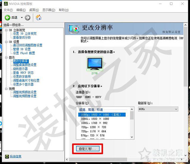Open the Back history dropdown arrow
Screen dimensions: 190x164
22,18
